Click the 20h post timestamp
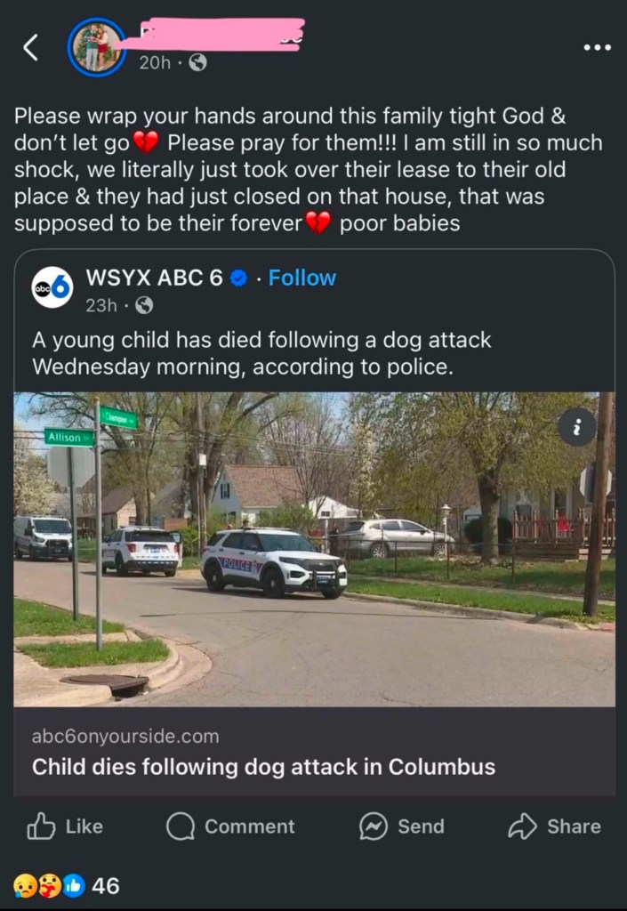627x911 pixels. [155, 63]
